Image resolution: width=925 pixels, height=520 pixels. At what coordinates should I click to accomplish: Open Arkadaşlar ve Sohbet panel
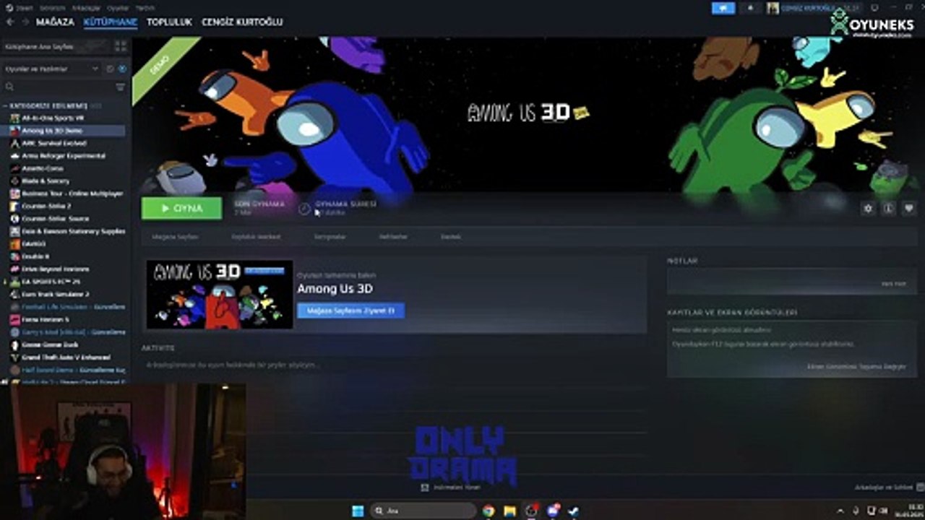[x=889, y=487]
